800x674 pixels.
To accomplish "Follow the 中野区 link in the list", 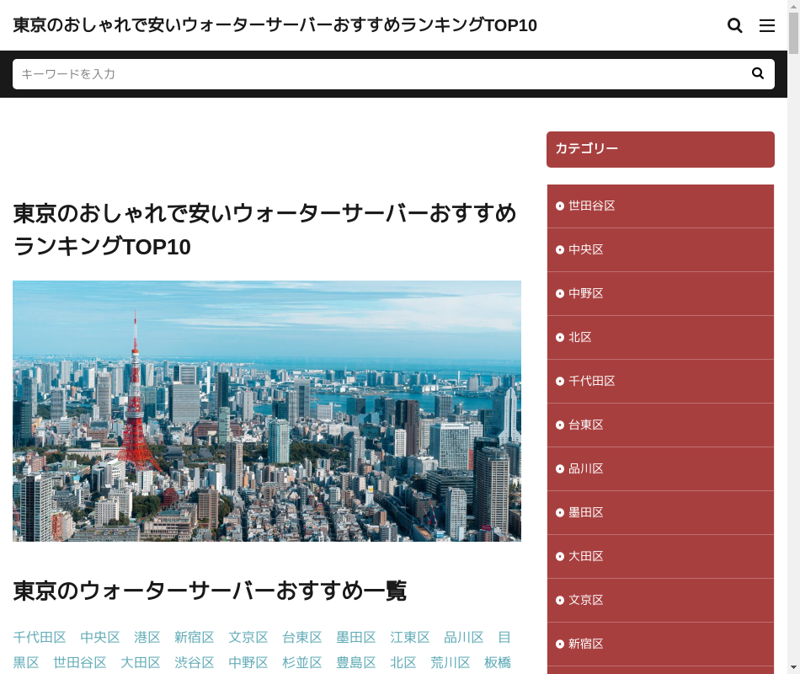I will (x=248, y=663).
